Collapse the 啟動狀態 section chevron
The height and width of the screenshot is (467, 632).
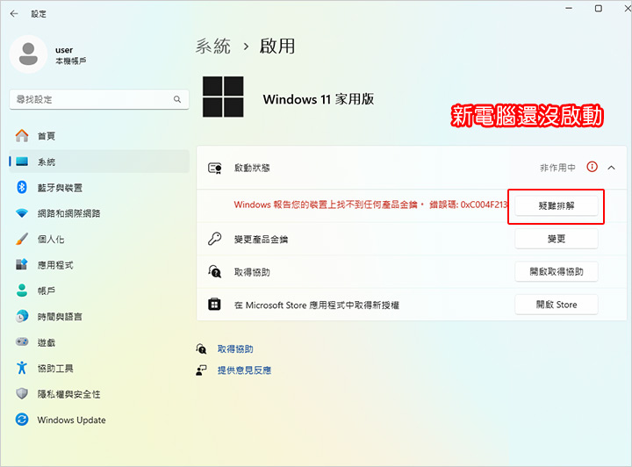click(x=612, y=168)
